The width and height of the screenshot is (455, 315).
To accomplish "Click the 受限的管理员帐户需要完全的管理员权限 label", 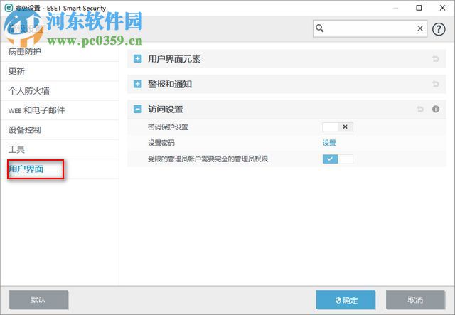I will pos(208,159).
